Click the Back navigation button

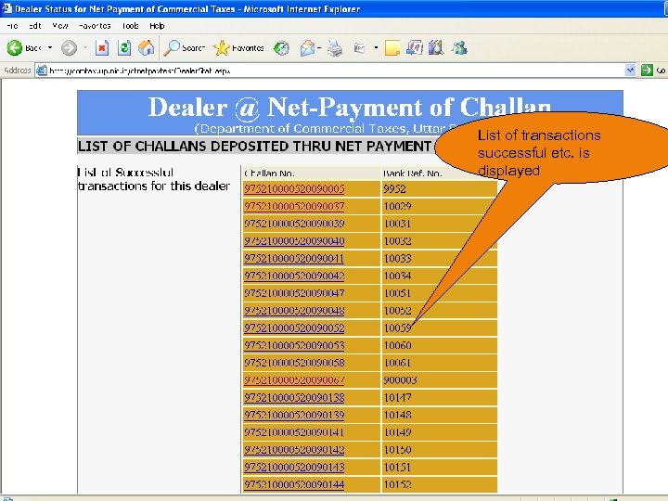(x=25, y=47)
